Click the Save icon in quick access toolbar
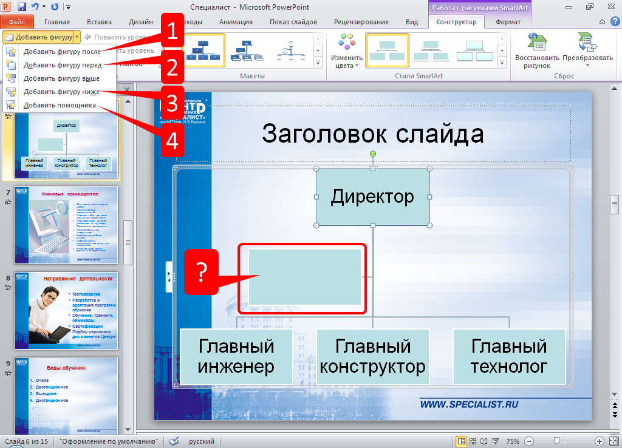 pyautogui.click(x=22, y=7)
